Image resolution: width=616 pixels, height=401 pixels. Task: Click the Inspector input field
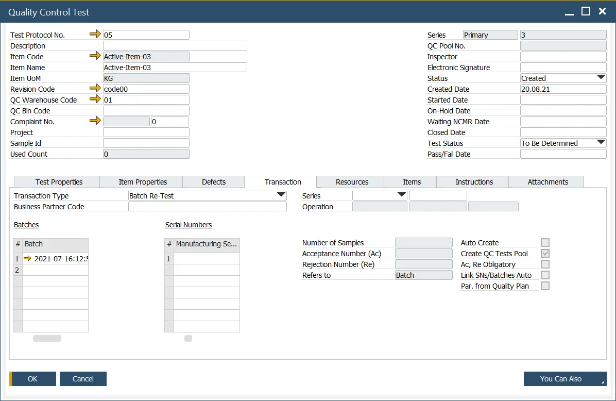(x=563, y=57)
